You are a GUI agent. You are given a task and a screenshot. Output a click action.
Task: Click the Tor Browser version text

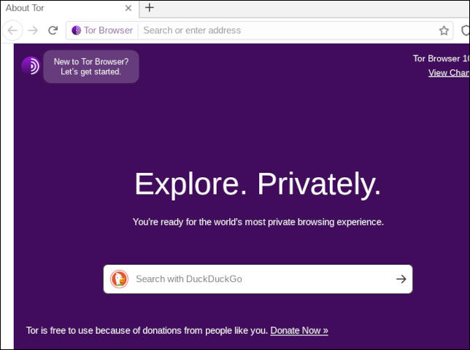442,58
